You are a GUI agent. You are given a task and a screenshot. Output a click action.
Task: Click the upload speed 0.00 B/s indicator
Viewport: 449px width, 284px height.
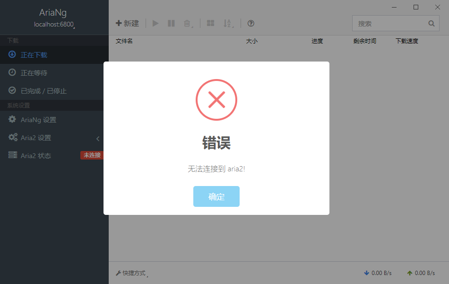(x=421, y=273)
